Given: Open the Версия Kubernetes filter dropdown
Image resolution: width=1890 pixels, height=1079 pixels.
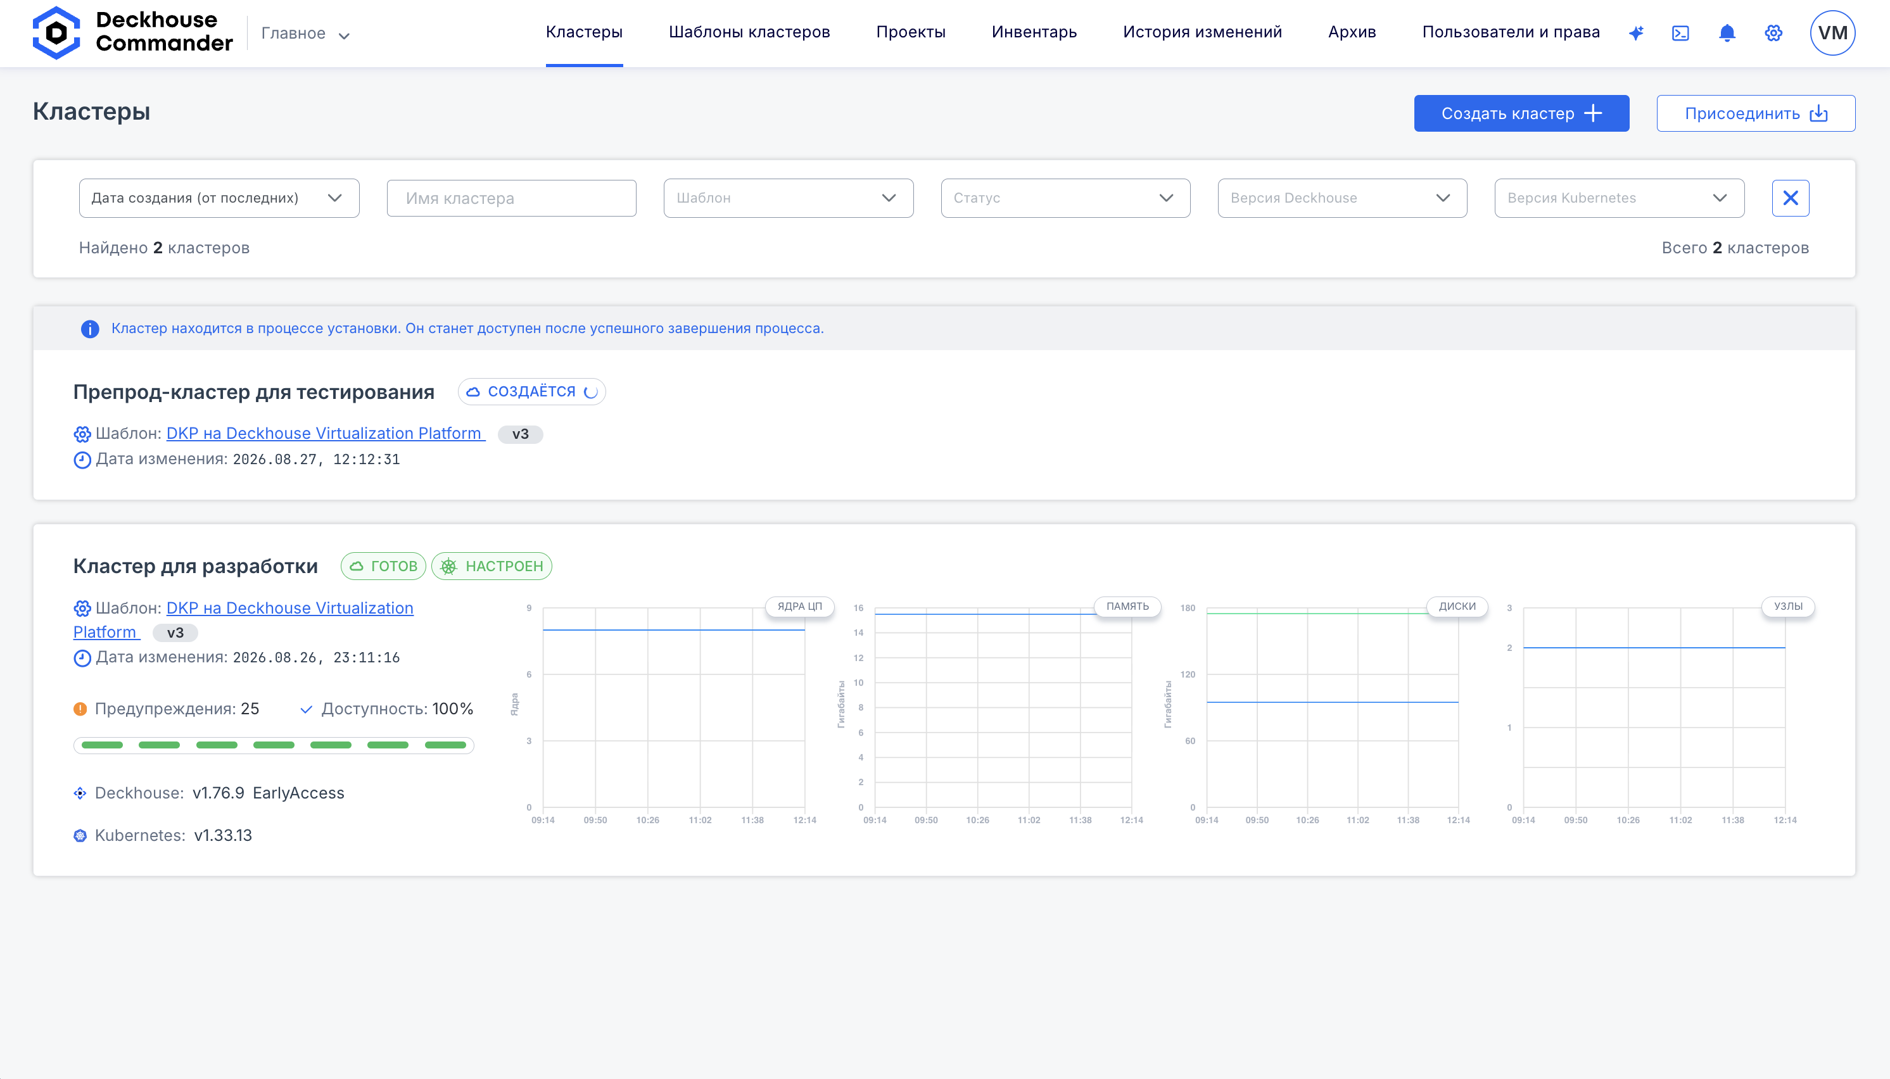Looking at the screenshot, I should tap(1619, 198).
